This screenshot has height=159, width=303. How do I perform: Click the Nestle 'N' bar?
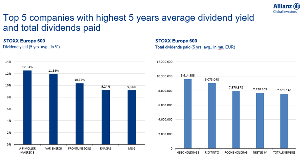[x=260, y=120]
